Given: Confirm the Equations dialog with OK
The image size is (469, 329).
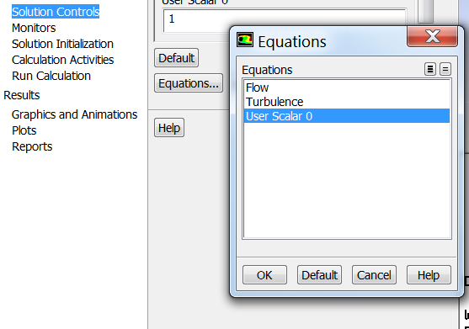Looking at the screenshot, I should [x=264, y=275].
